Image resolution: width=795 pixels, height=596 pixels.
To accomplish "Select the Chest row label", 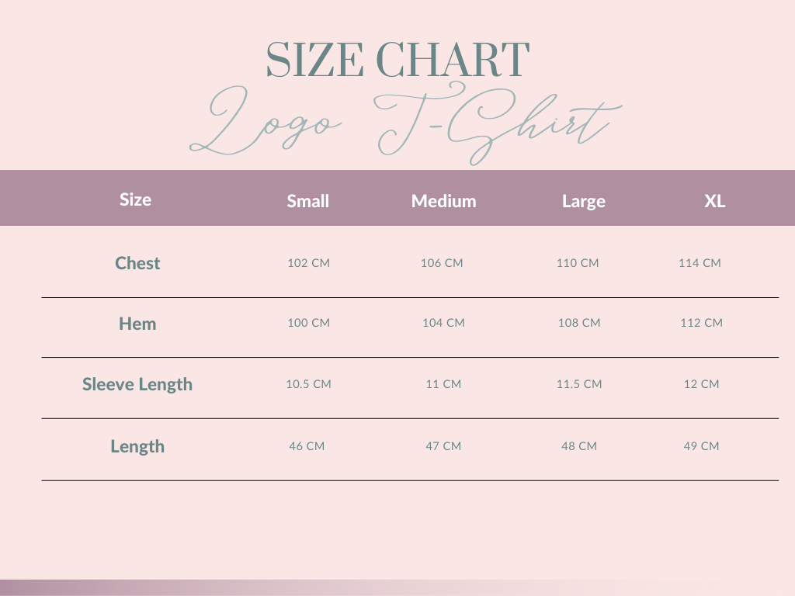I will pyautogui.click(x=137, y=263).
